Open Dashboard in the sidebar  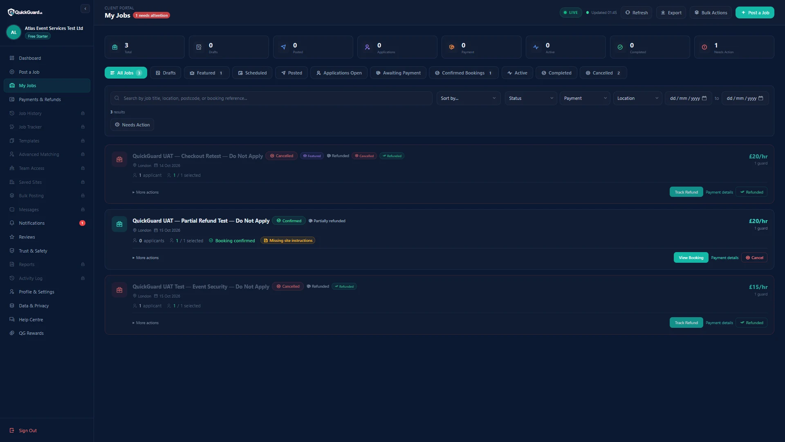(x=47, y=58)
